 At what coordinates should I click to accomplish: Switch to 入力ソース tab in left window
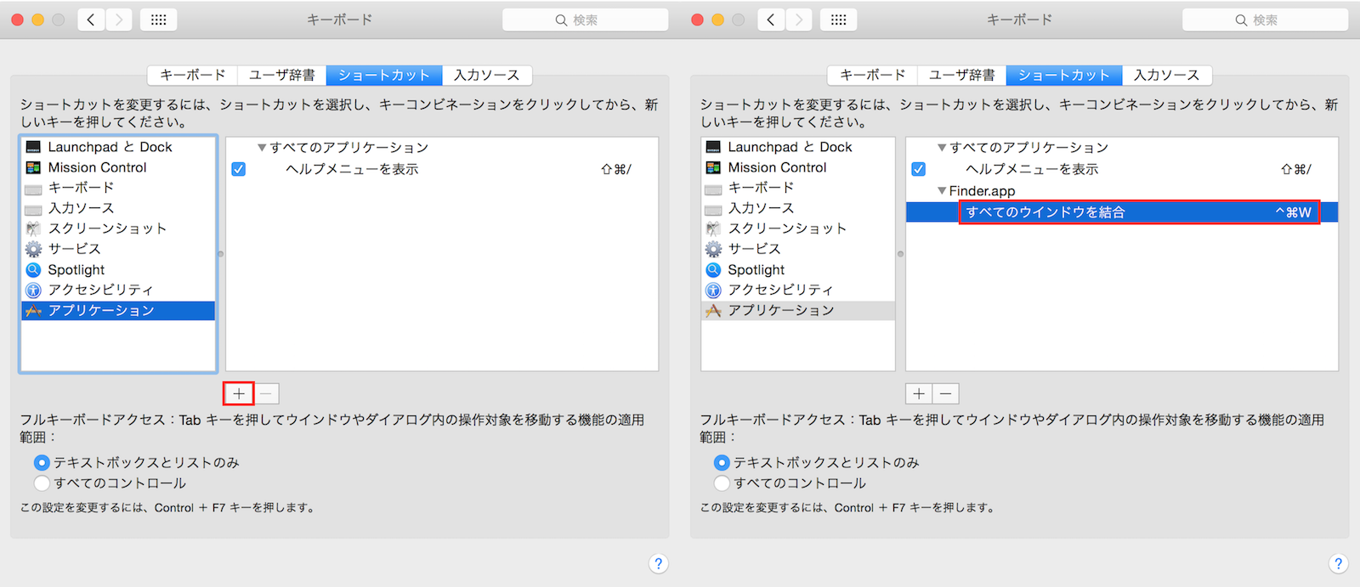[486, 75]
